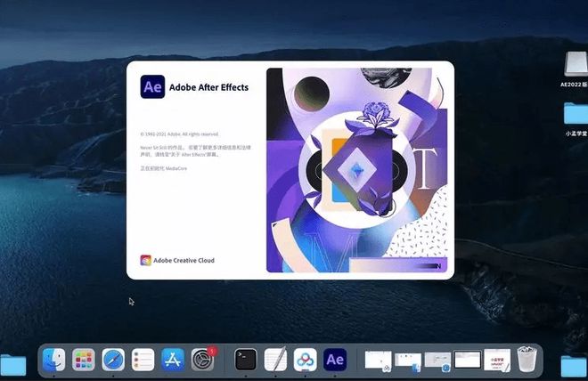Restore minimized window with Baidu cloud badge
The image size is (588, 381).
point(379,361)
